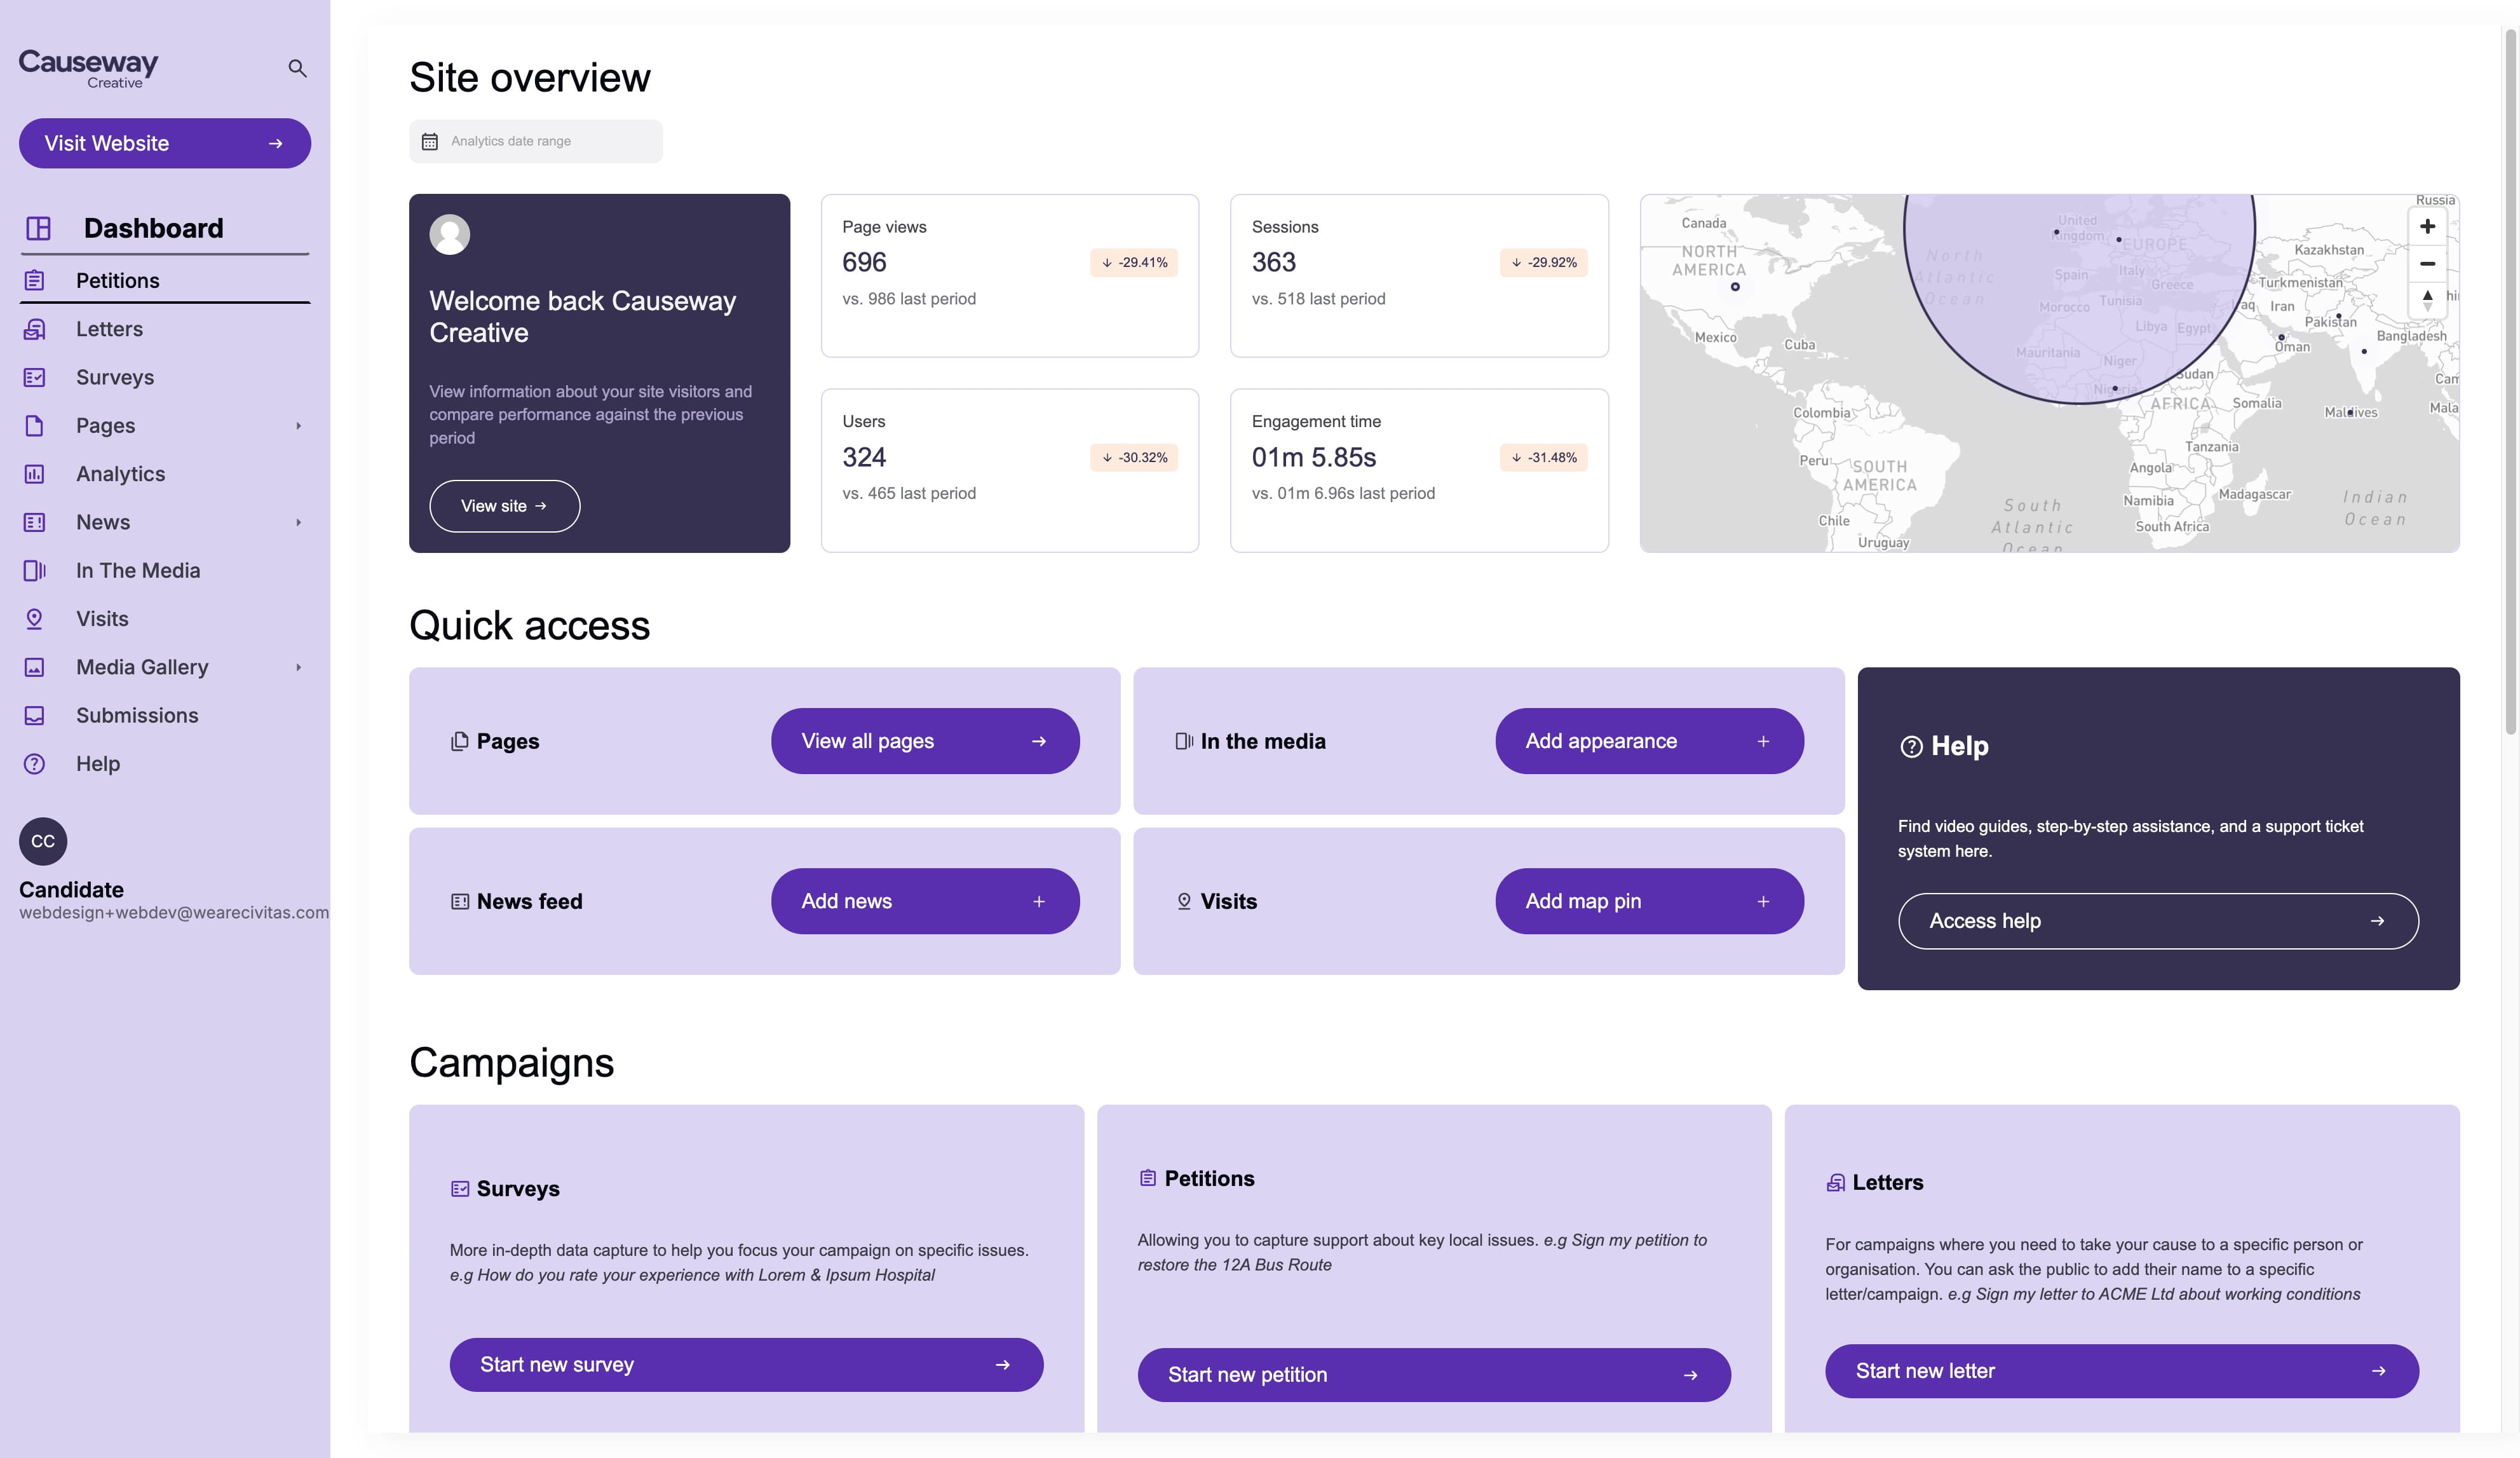Click the Submissions inbox icon in sidebar

pyautogui.click(x=34, y=716)
